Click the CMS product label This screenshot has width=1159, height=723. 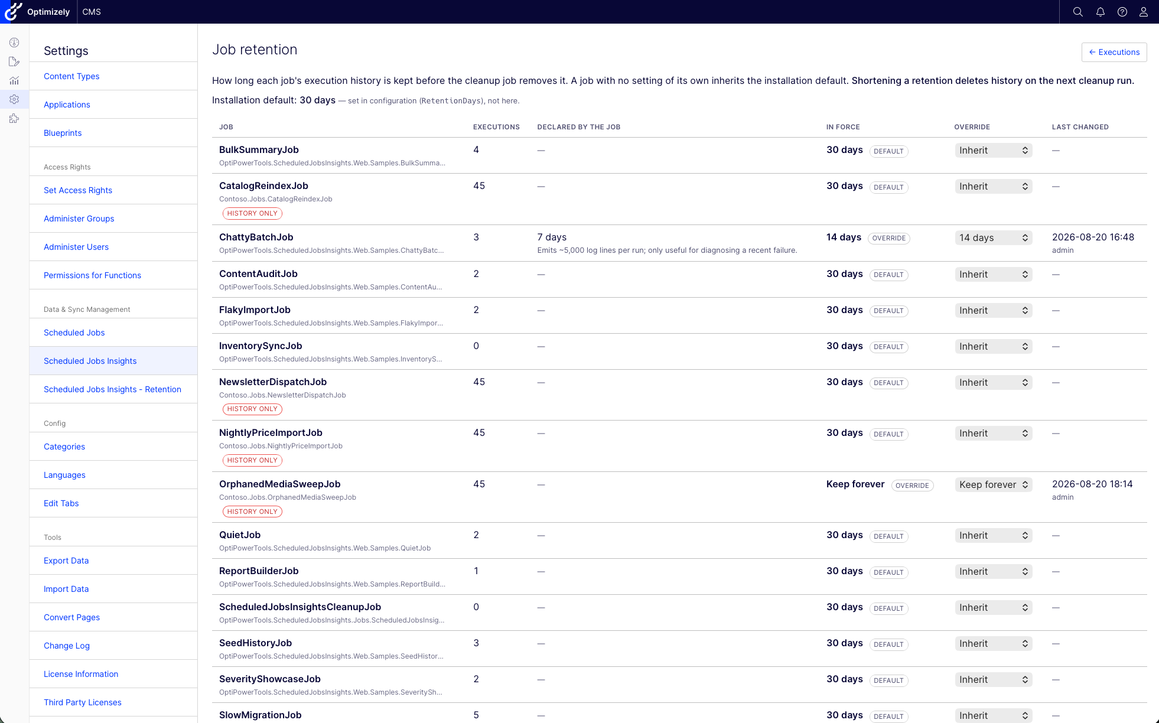92,12
